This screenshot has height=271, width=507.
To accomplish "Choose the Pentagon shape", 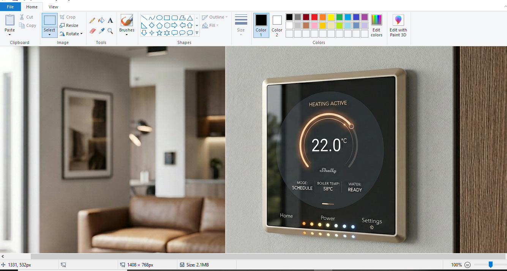I will 160,25.
